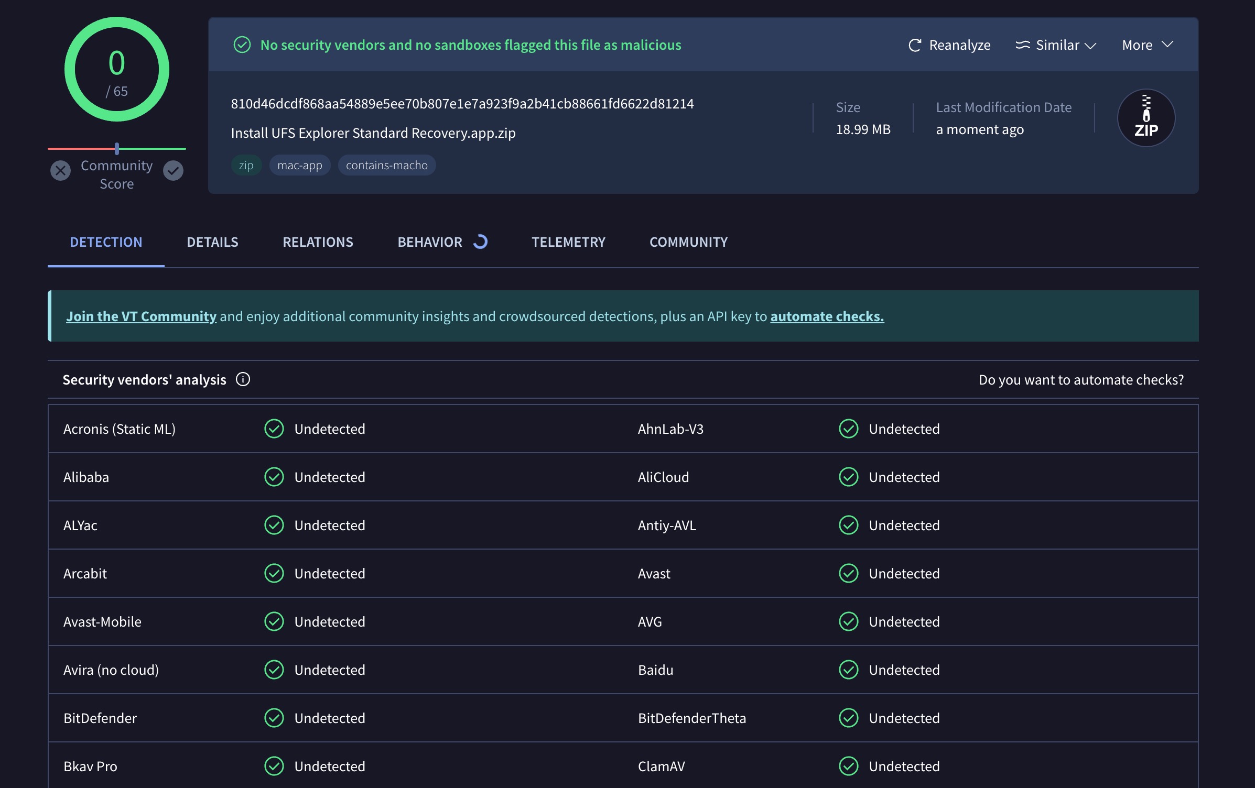This screenshot has height=788, width=1255.
Task: Open the Details tab
Action: pyautogui.click(x=212, y=242)
